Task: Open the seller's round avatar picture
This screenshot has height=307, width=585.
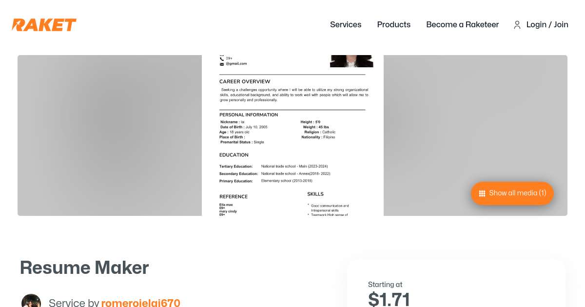Action: click(31, 300)
